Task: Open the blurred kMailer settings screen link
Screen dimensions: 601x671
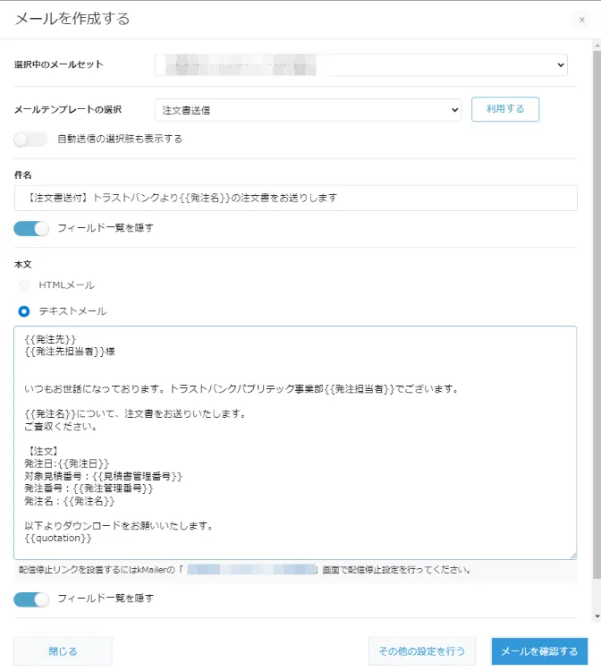Action: pyautogui.click(x=252, y=570)
